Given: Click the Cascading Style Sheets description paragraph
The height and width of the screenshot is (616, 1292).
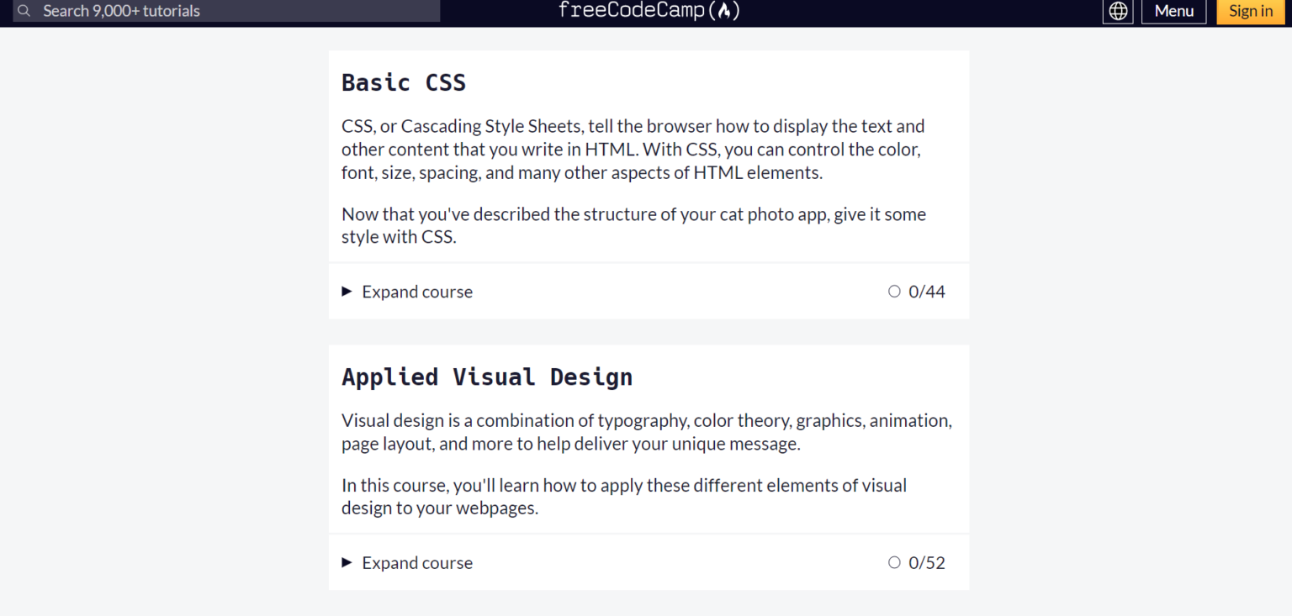Looking at the screenshot, I should point(633,150).
